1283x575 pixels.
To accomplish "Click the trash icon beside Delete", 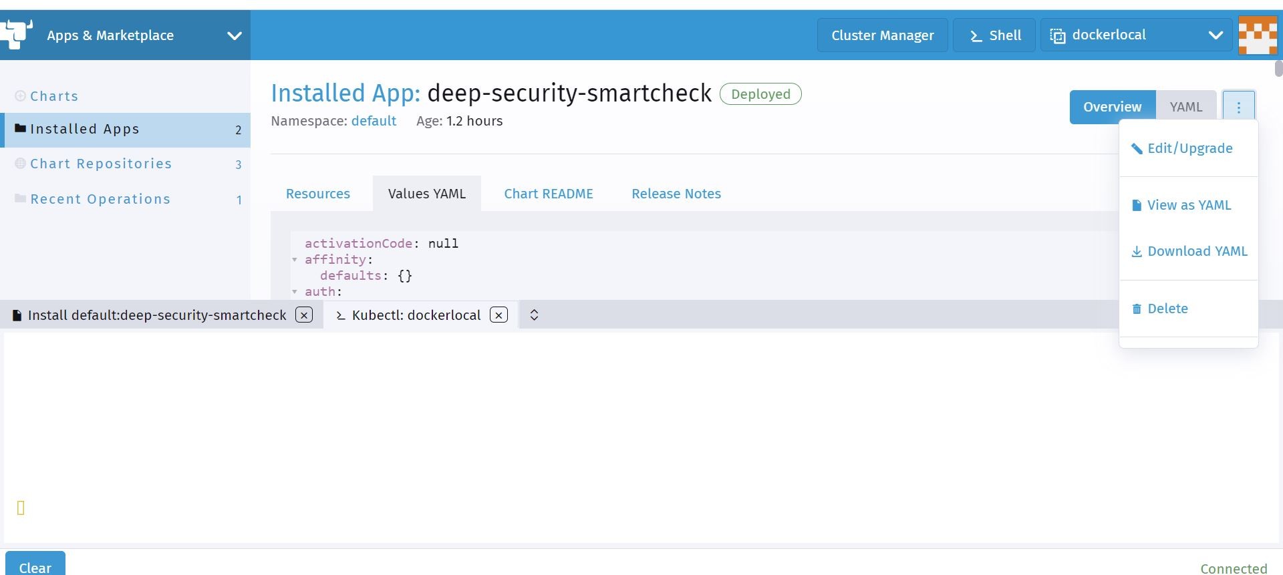I will tap(1137, 309).
